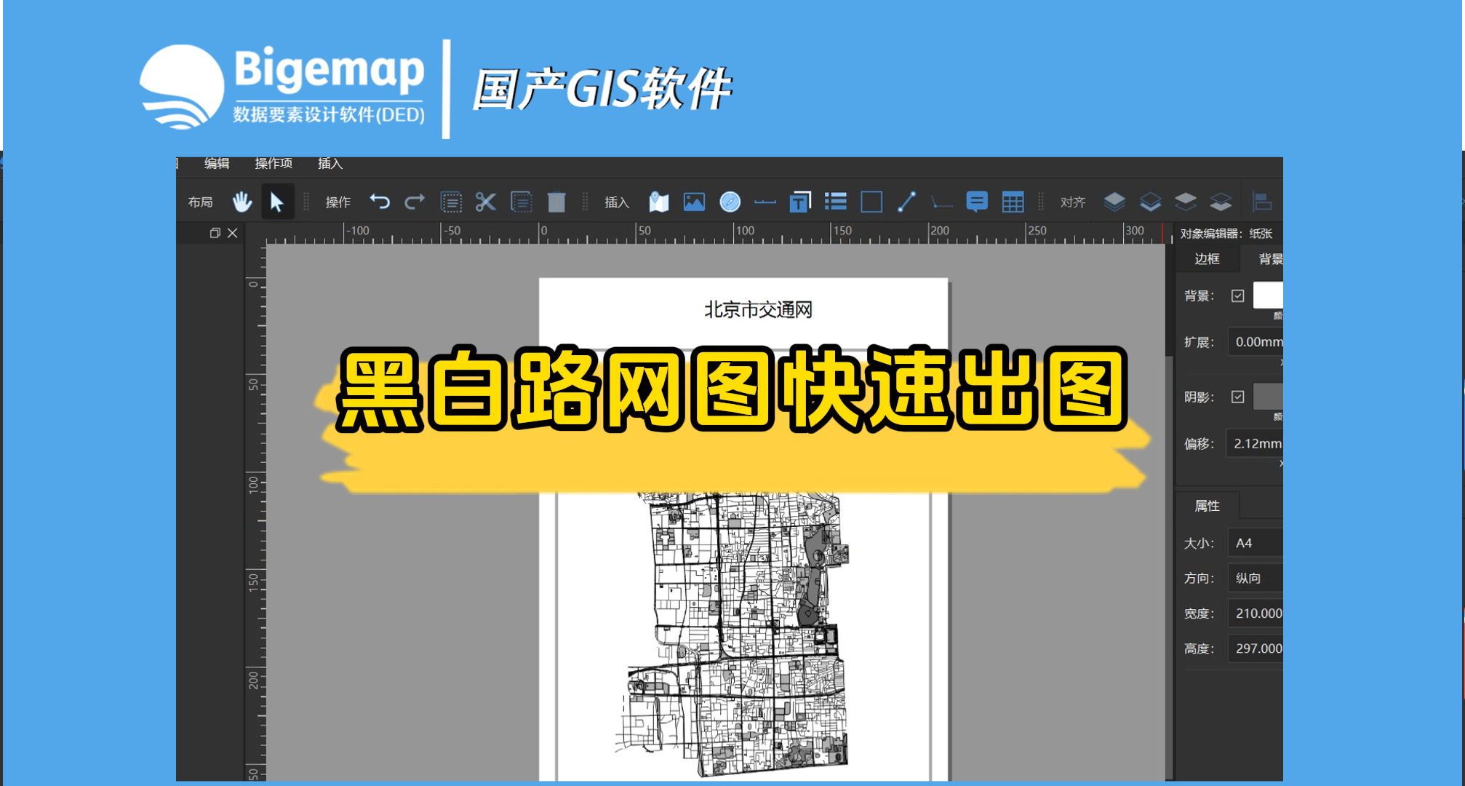
Task: Pick the white background color swatch
Action: point(1268,295)
